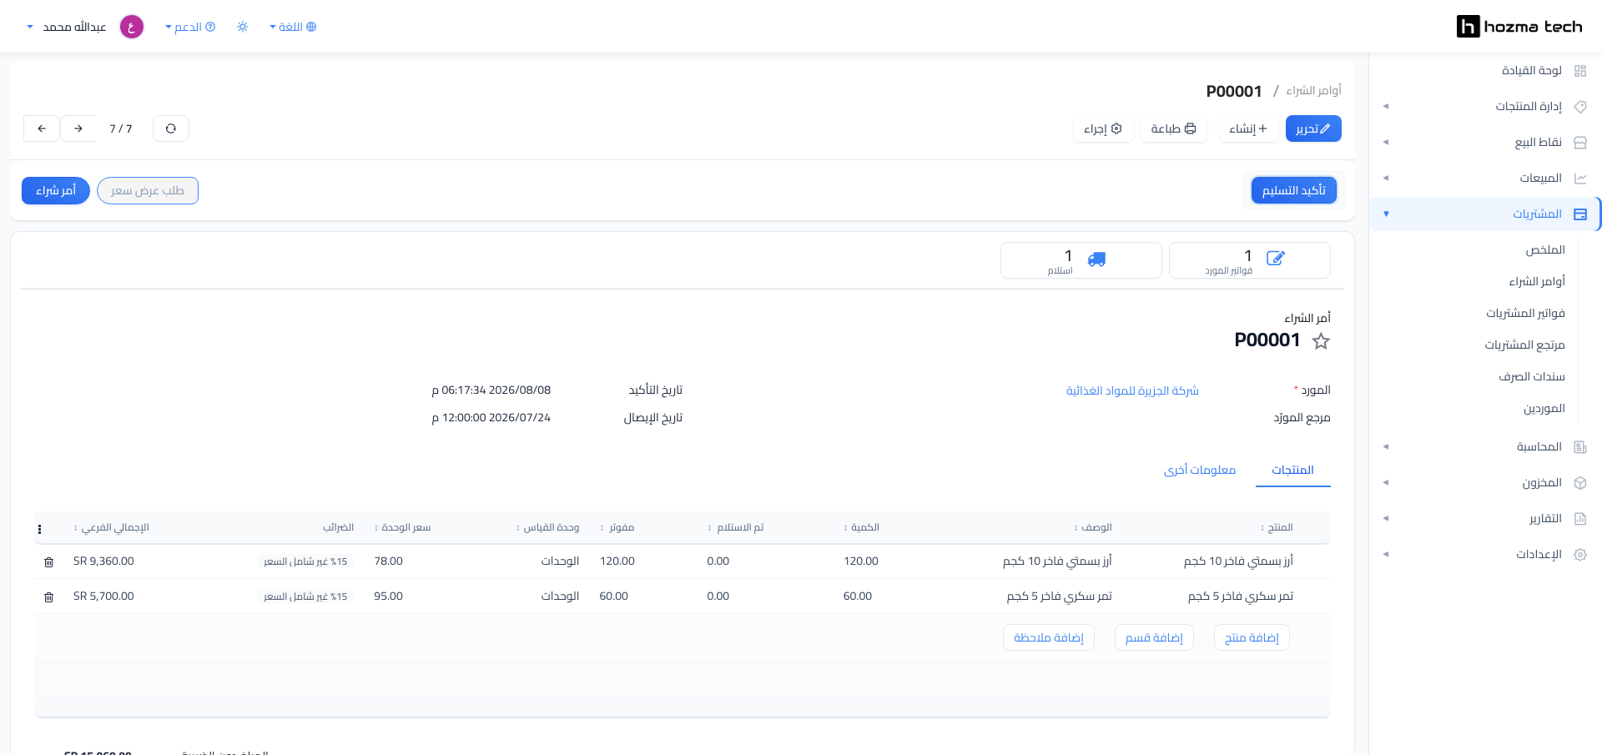
Task: Click the product management tag icon
Action: pos(1580,107)
